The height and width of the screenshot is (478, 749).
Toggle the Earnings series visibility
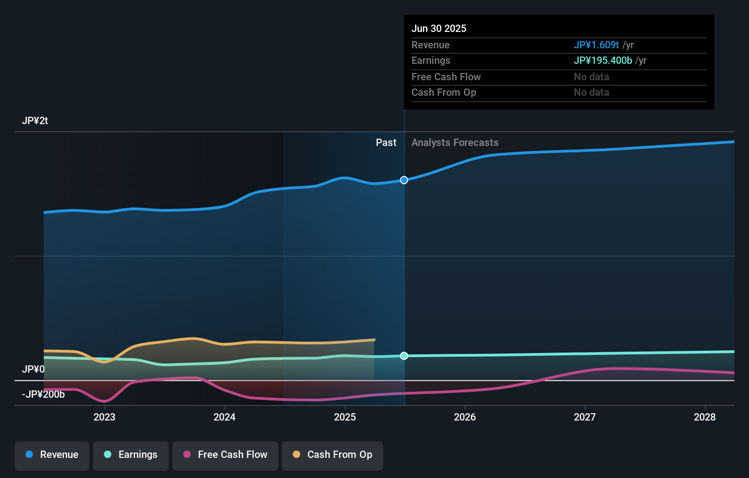131,455
